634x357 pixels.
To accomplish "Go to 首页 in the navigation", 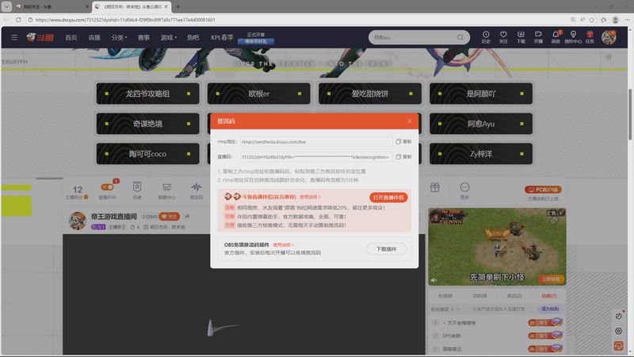I will pyautogui.click(x=71, y=37).
